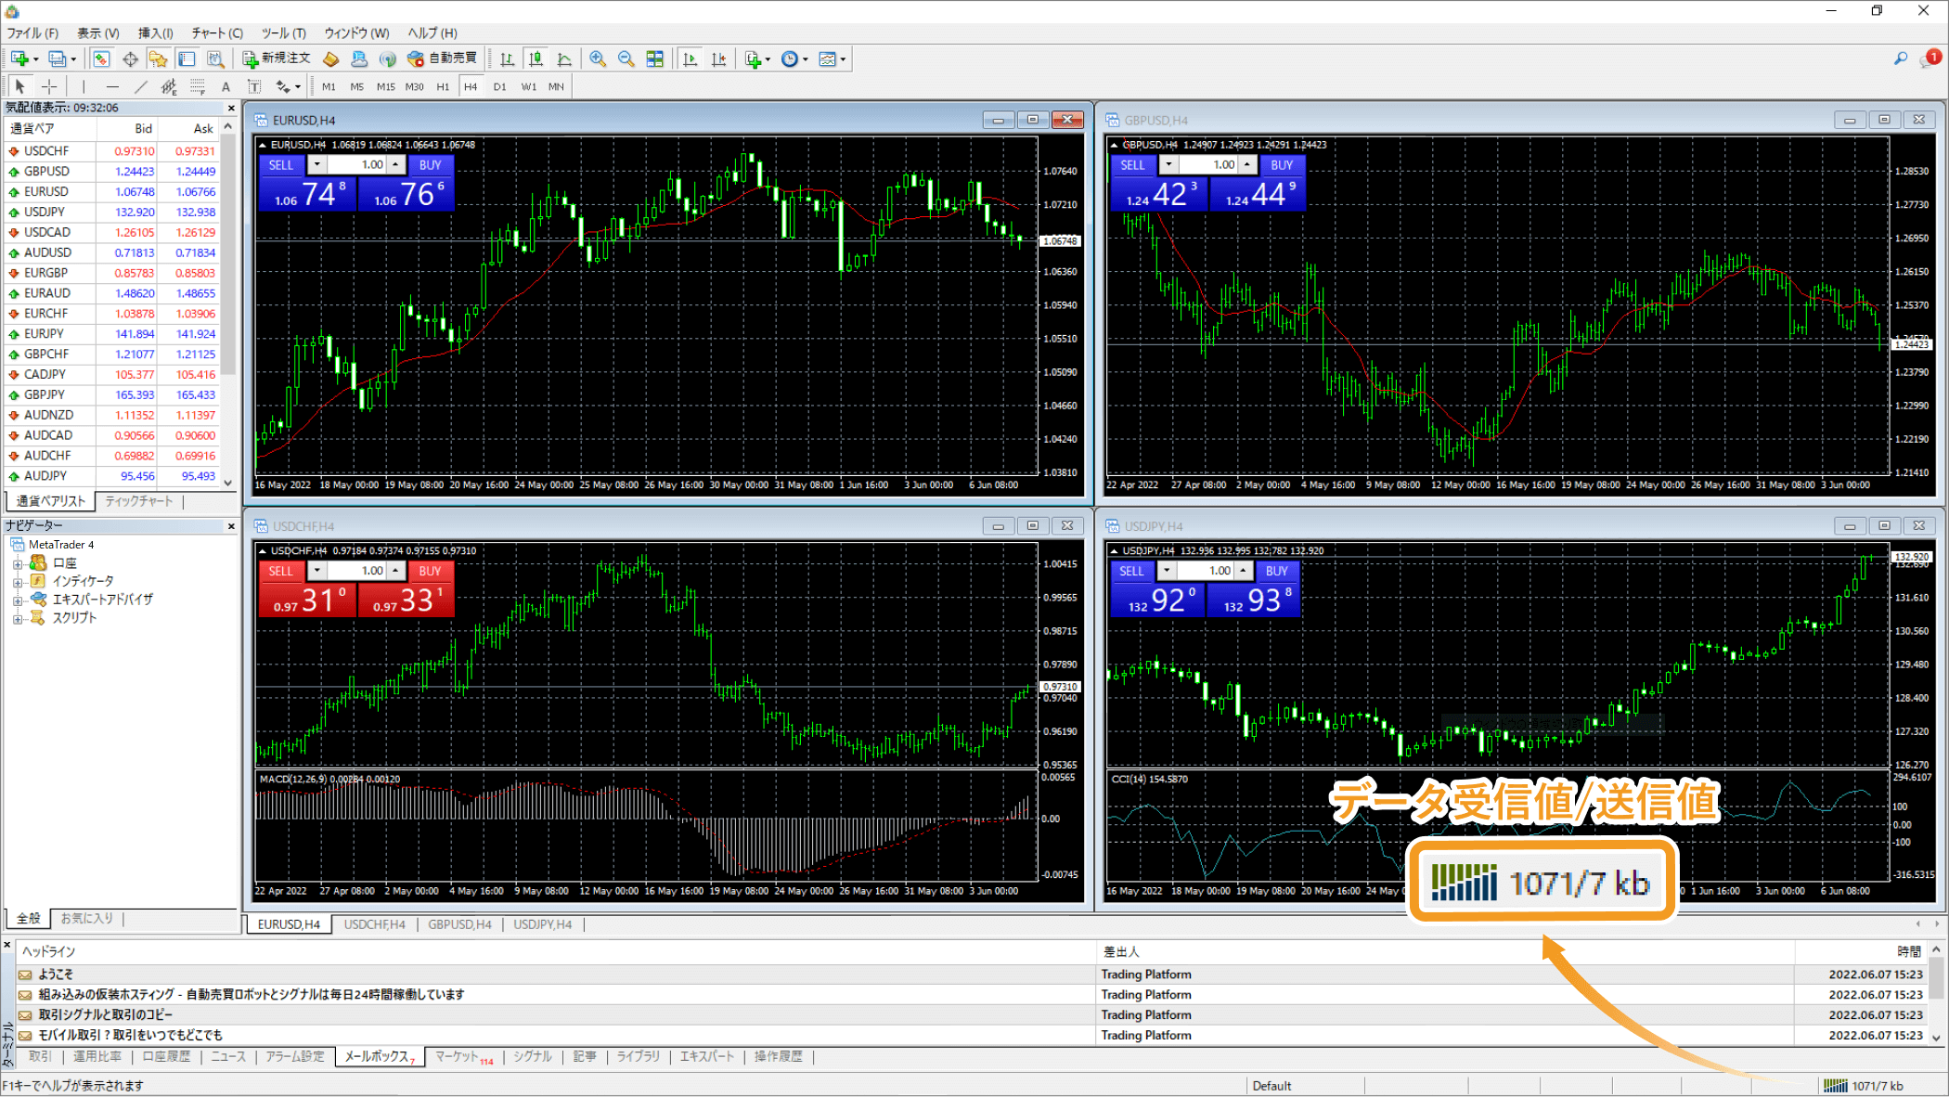This screenshot has width=1949, height=1097.
Task: Click the tile windows icon
Action: (x=655, y=59)
